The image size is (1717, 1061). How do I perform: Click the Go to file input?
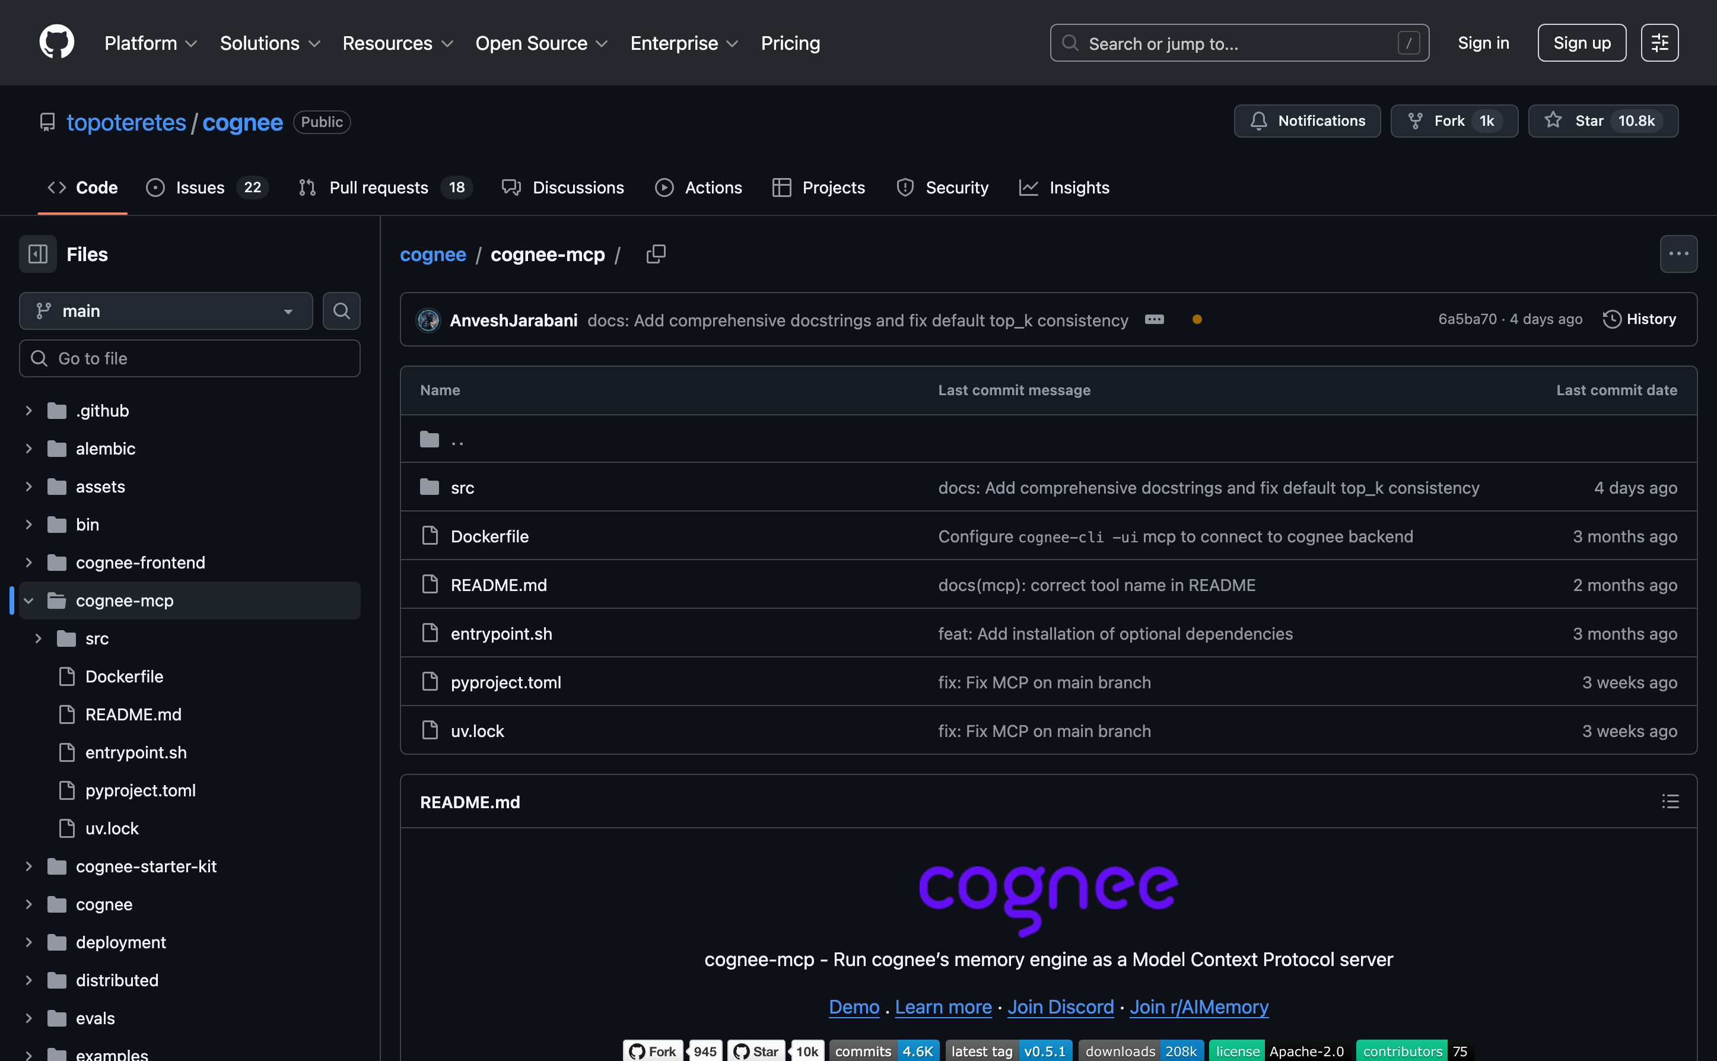189,358
